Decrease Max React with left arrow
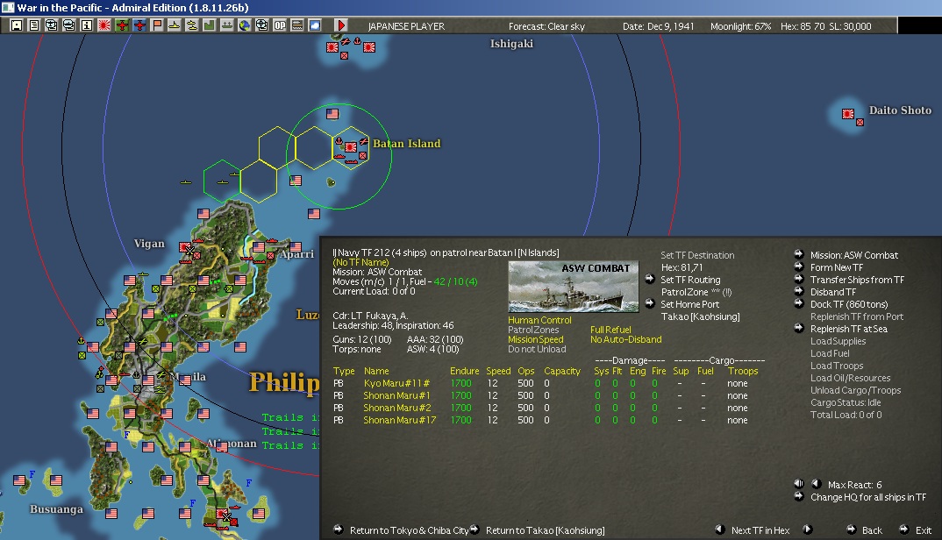 815,484
